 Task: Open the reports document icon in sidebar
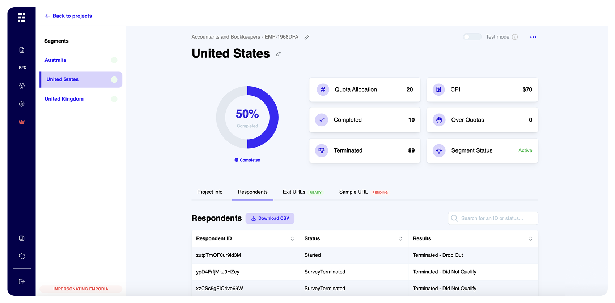pos(22,50)
